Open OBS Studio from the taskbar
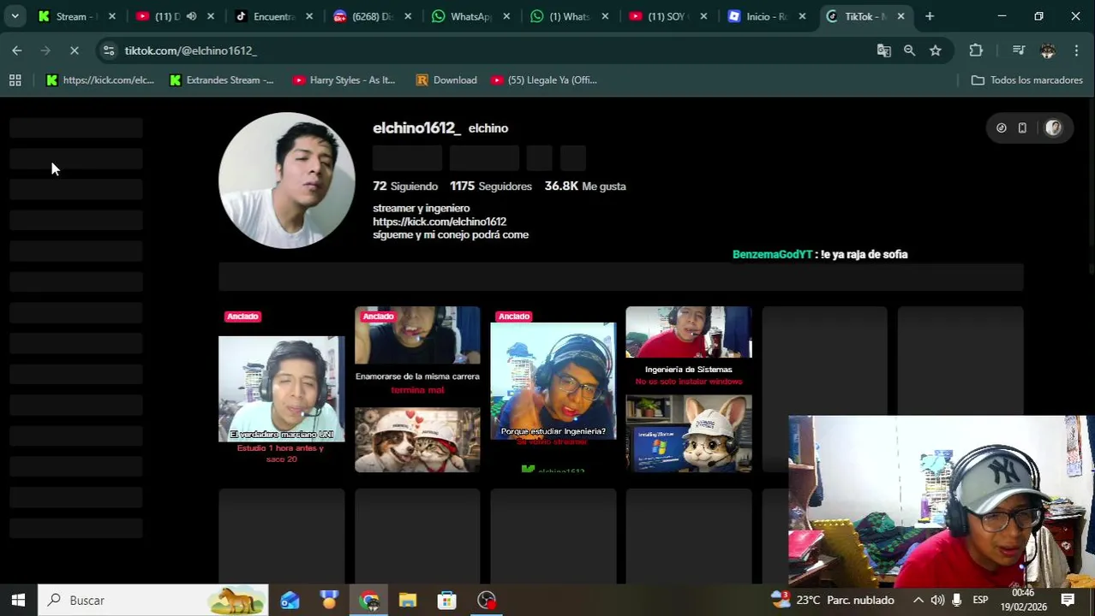This screenshot has height=616, width=1095. point(487,601)
